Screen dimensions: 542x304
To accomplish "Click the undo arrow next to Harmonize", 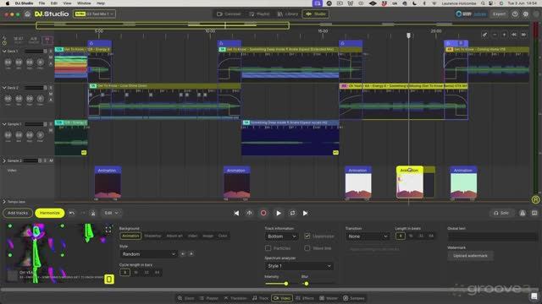I will [72, 214].
